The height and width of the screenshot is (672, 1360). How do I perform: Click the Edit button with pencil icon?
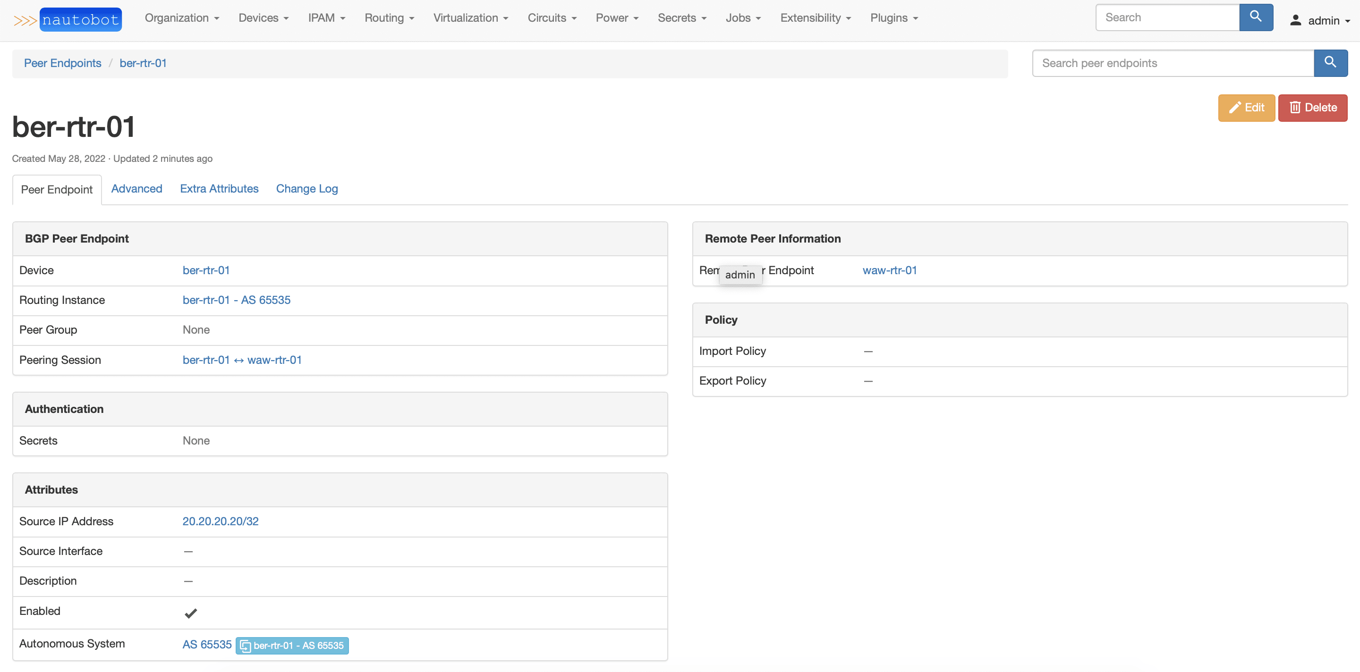click(1246, 108)
